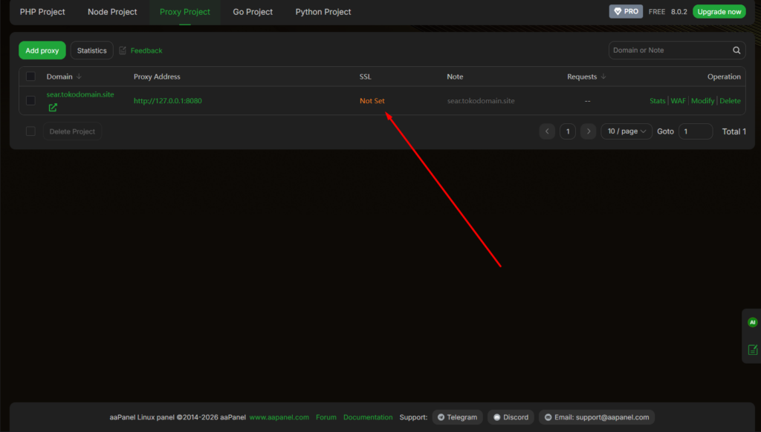The width and height of the screenshot is (761, 432).
Task: Click the Goto page input field
Action: click(695, 131)
